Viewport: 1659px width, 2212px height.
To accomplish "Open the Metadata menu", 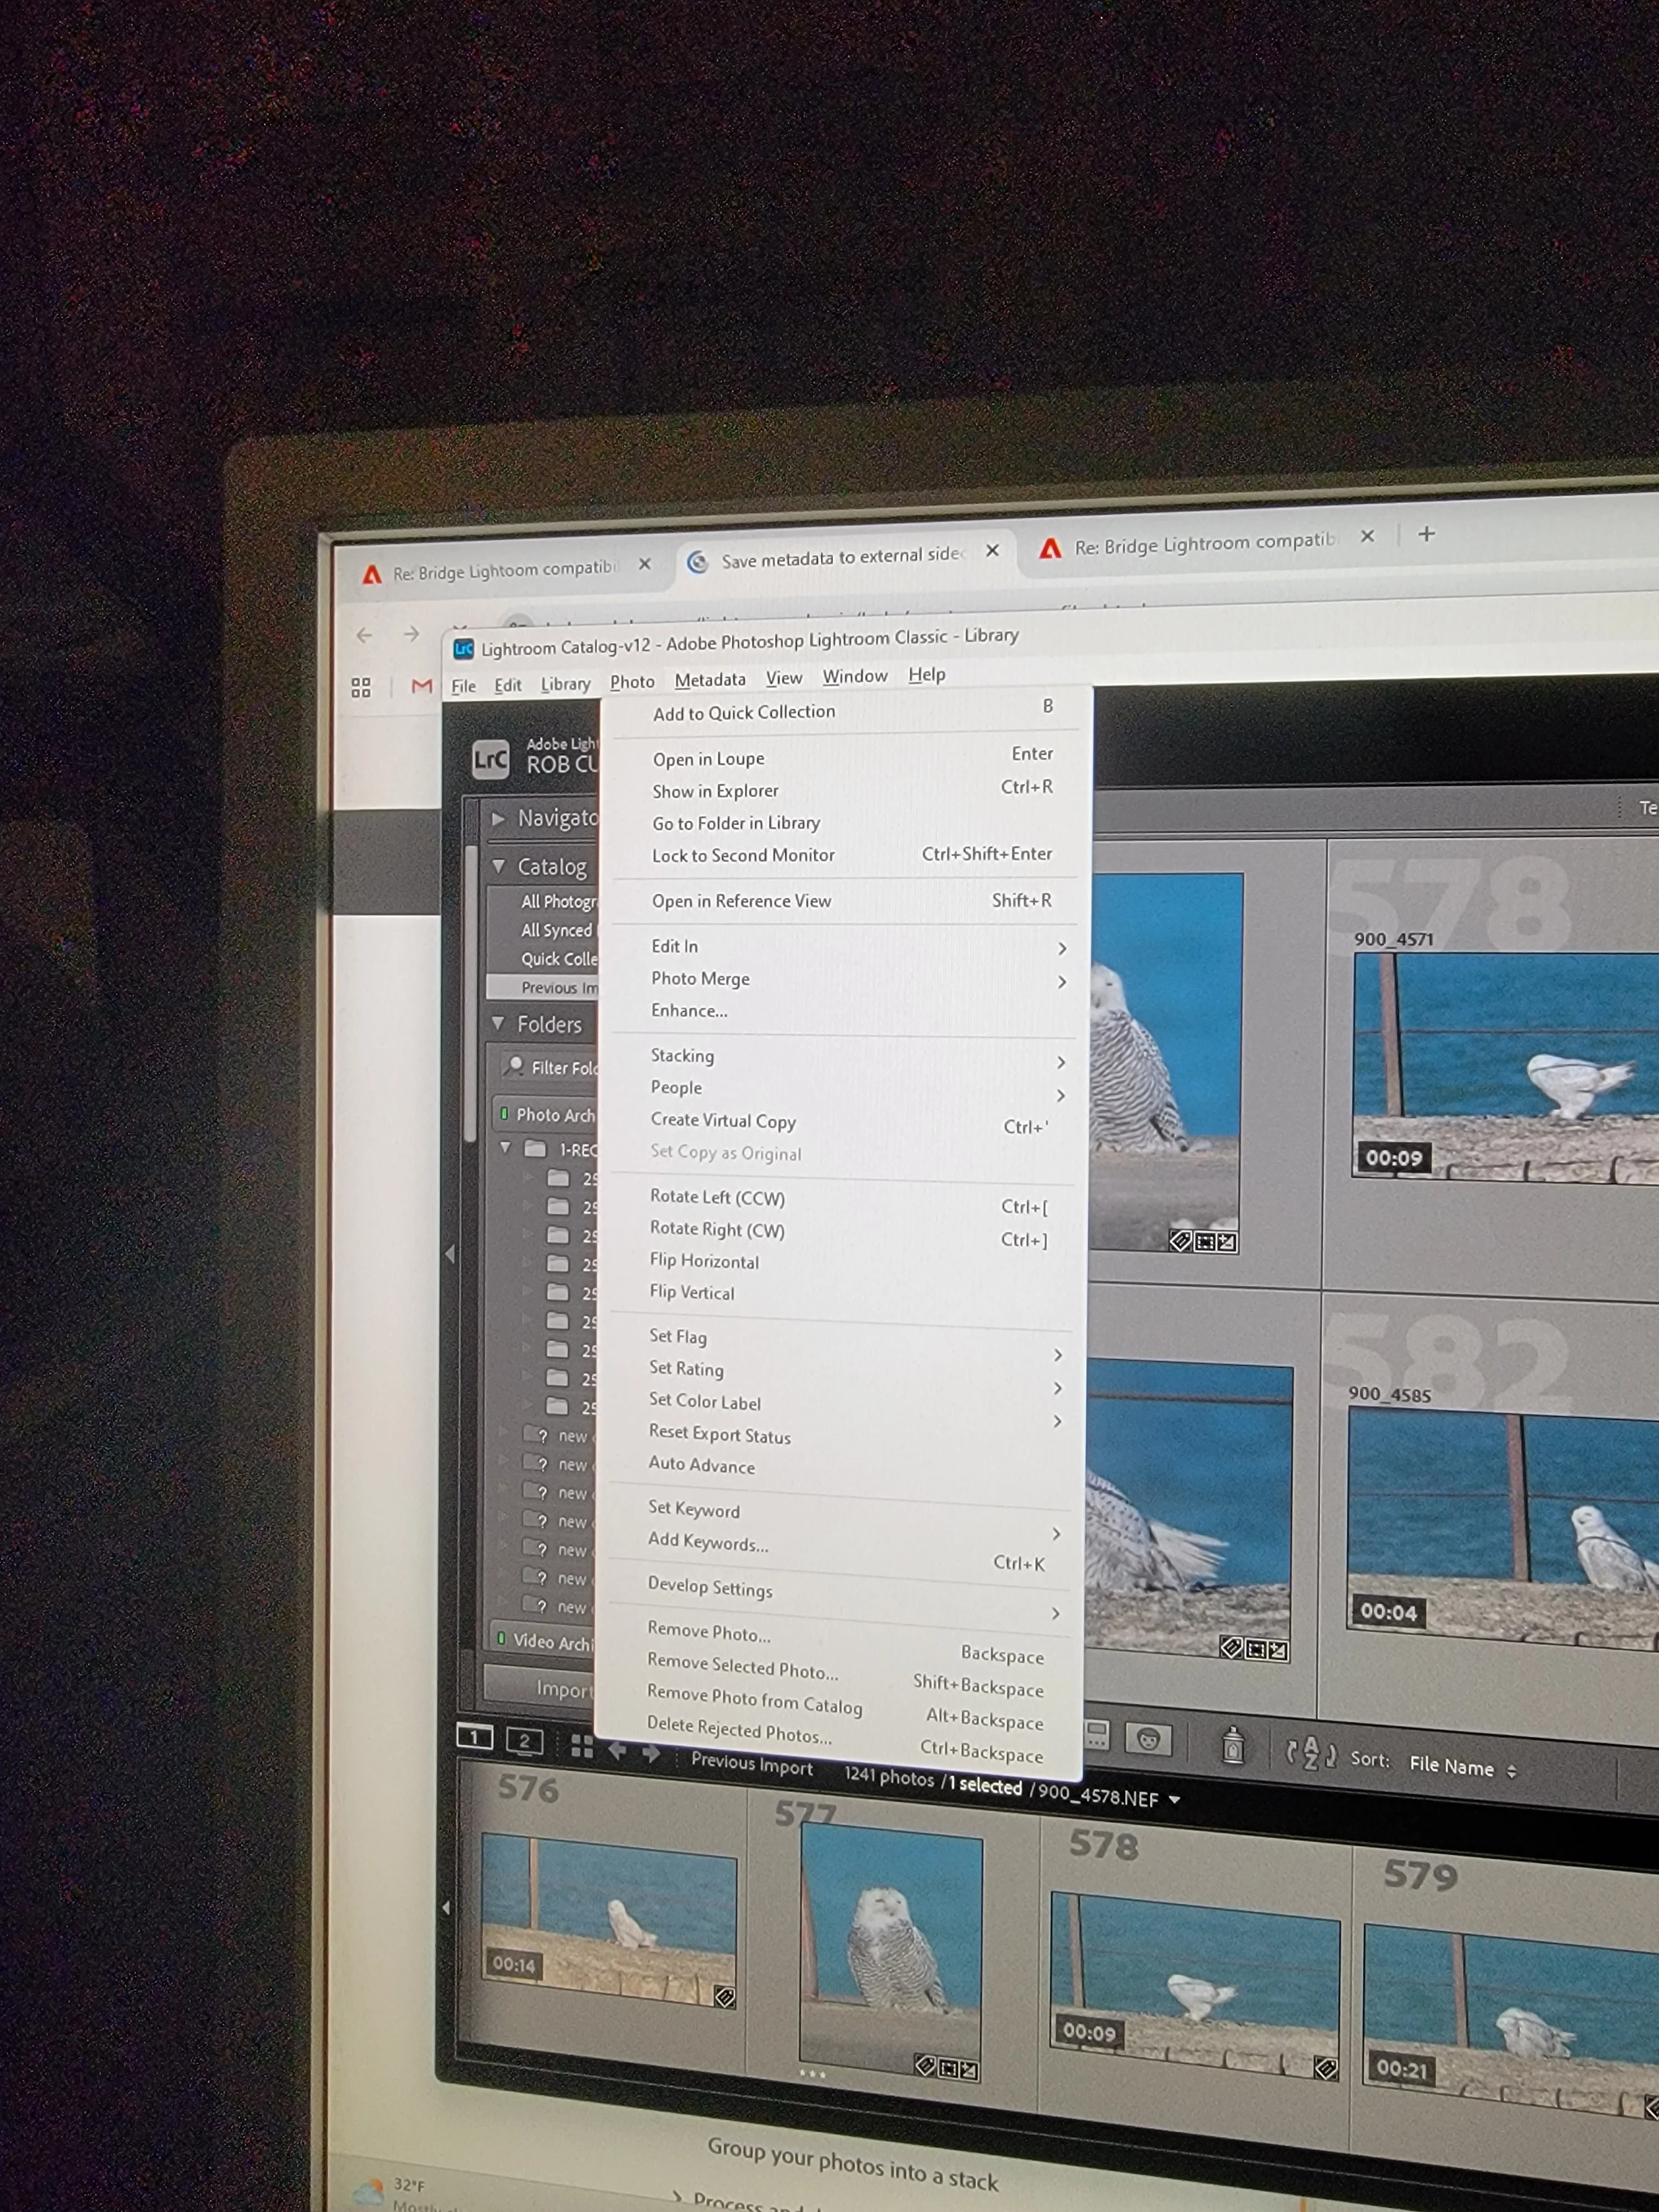I will (x=710, y=680).
